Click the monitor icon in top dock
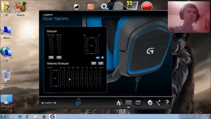This screenshot has height=119, width=211. [x=76, y=7]
